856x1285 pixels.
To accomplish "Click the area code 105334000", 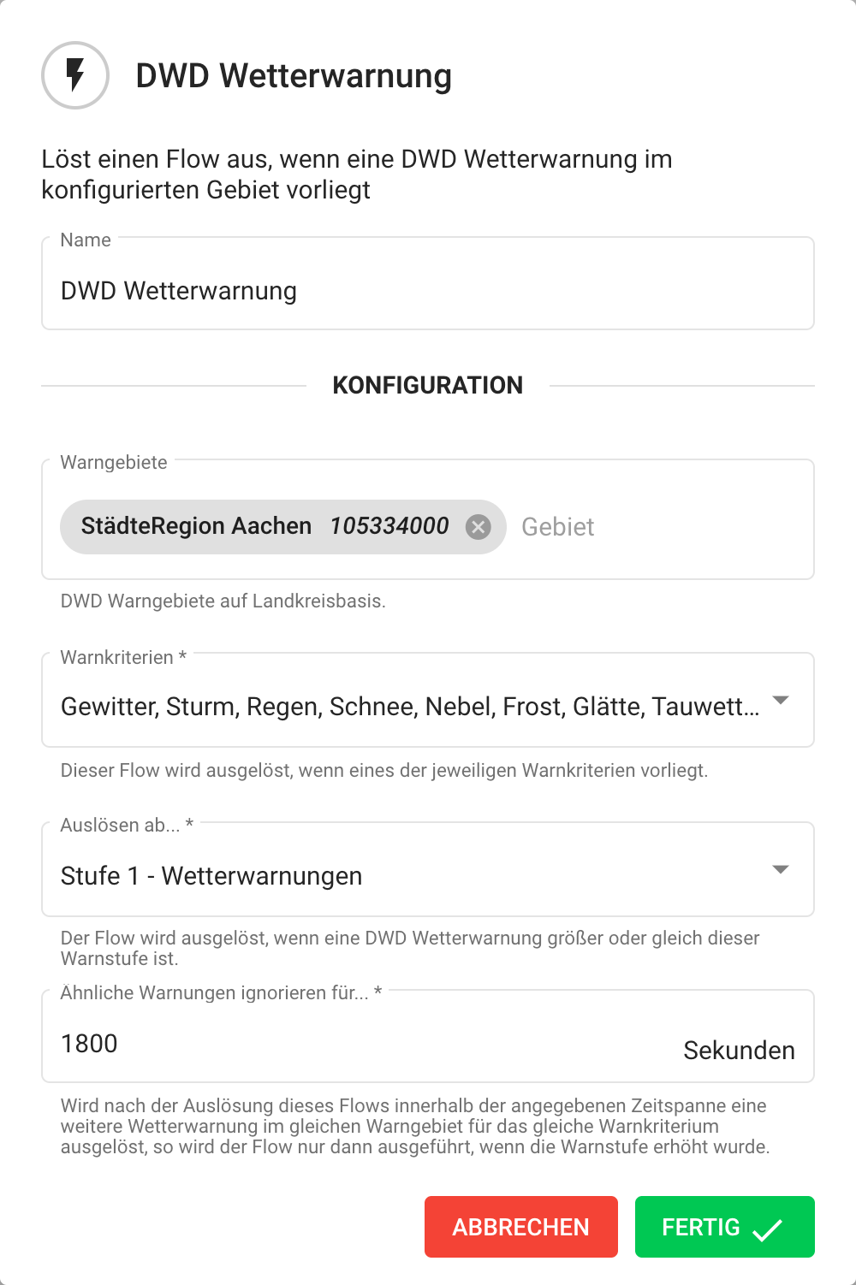I will click(x=389, y=526).
